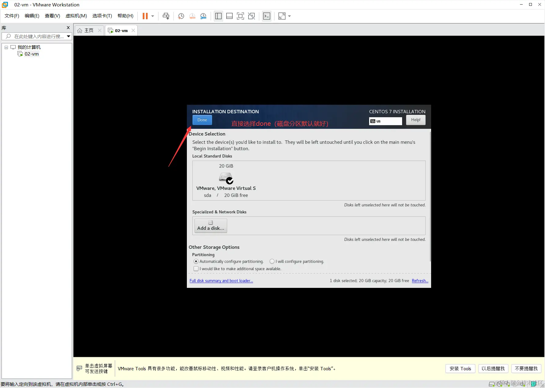Take a snapshot of the VM
Image resolution: width=545 pixels, height=388 pixels.
pyautogui.click(x=181, y=16)
